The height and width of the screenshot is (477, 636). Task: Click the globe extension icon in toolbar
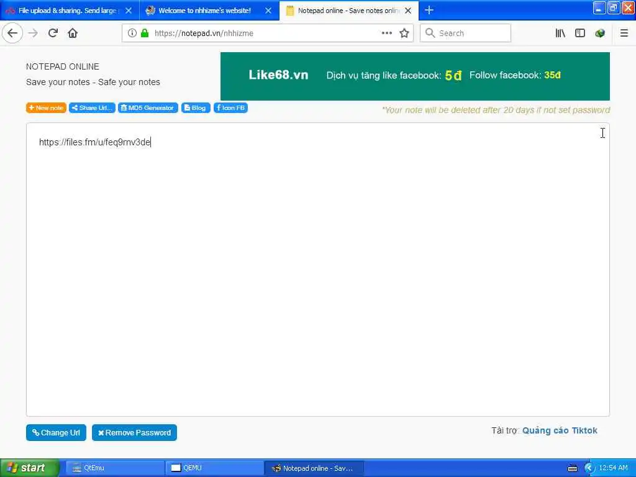pos(600,33)
